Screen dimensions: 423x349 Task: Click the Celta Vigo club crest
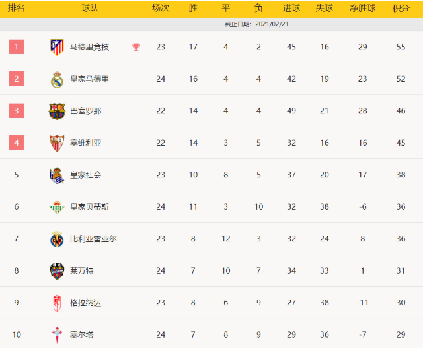point(57,334)
